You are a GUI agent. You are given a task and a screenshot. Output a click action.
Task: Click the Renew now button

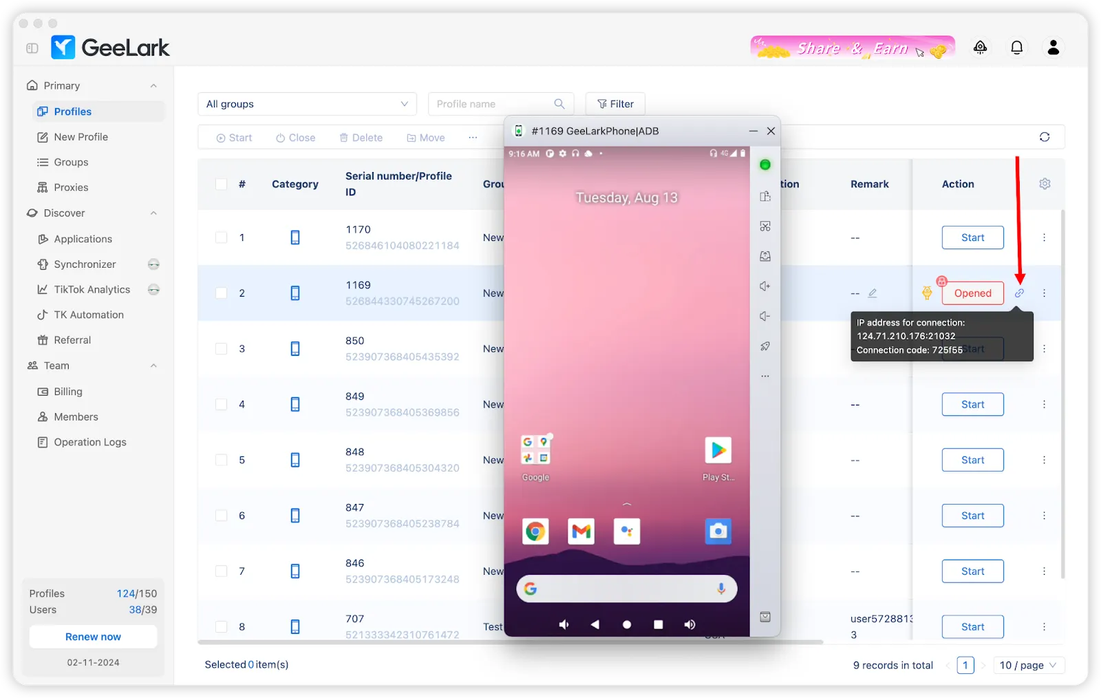tap(93, 637)
